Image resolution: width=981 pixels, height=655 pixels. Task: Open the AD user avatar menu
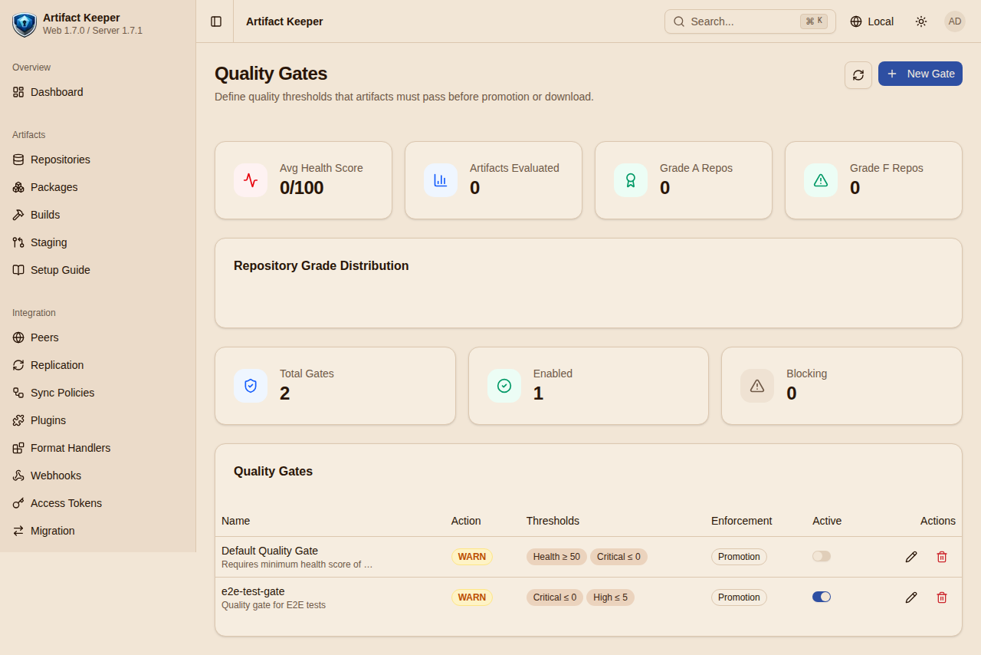point(955,21)
